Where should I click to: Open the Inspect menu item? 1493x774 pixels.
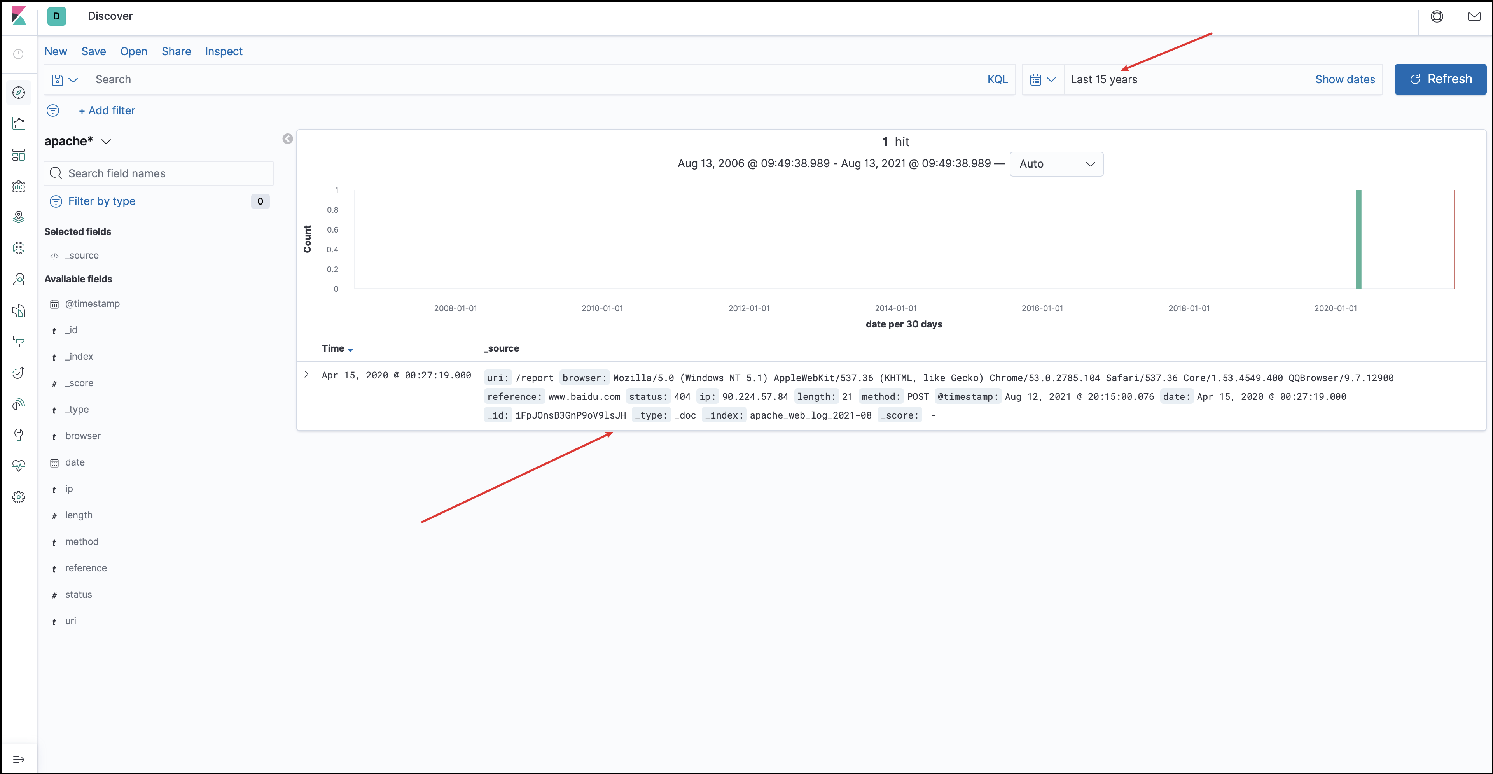224,51
